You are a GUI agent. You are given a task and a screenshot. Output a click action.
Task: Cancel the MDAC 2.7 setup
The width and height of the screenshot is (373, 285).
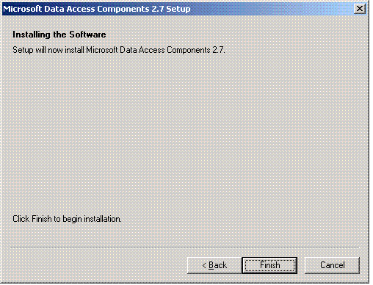pos(332,265)
